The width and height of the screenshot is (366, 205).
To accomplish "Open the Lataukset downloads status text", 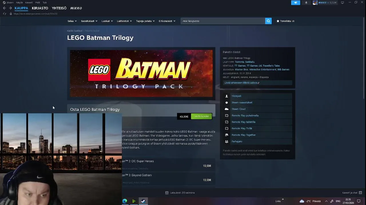I will 182,193.
